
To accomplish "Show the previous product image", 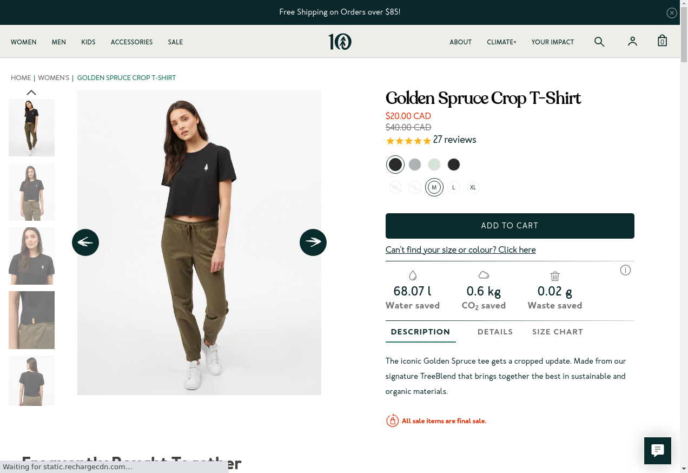I will pyautogui.click(x=85, y=242).
